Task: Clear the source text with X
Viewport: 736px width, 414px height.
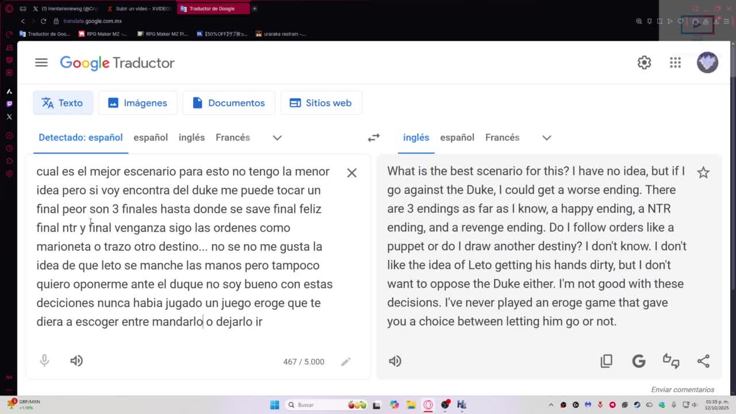Action: 351,172
